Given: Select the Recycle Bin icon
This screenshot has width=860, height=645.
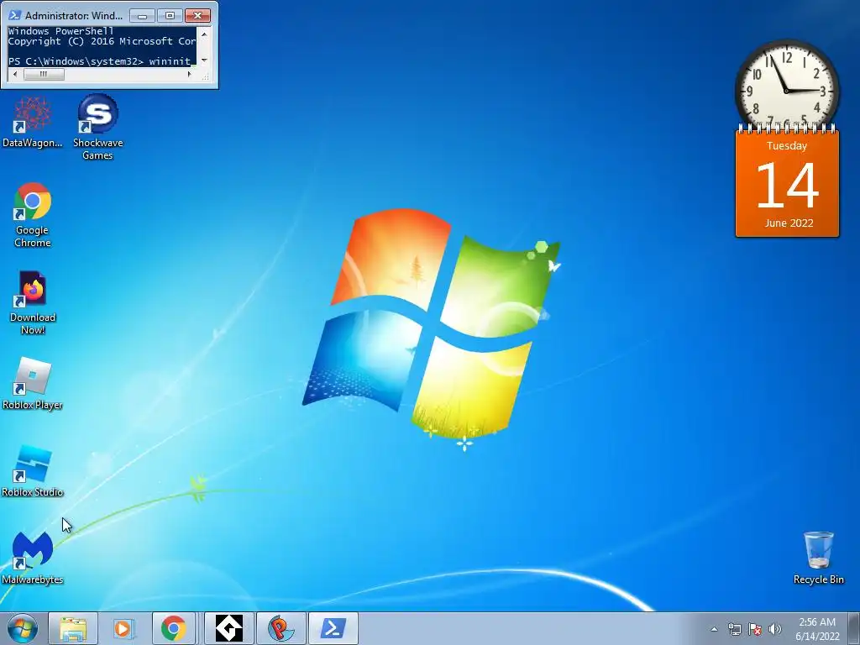Looking at the screenshot, I should (818, 558).
